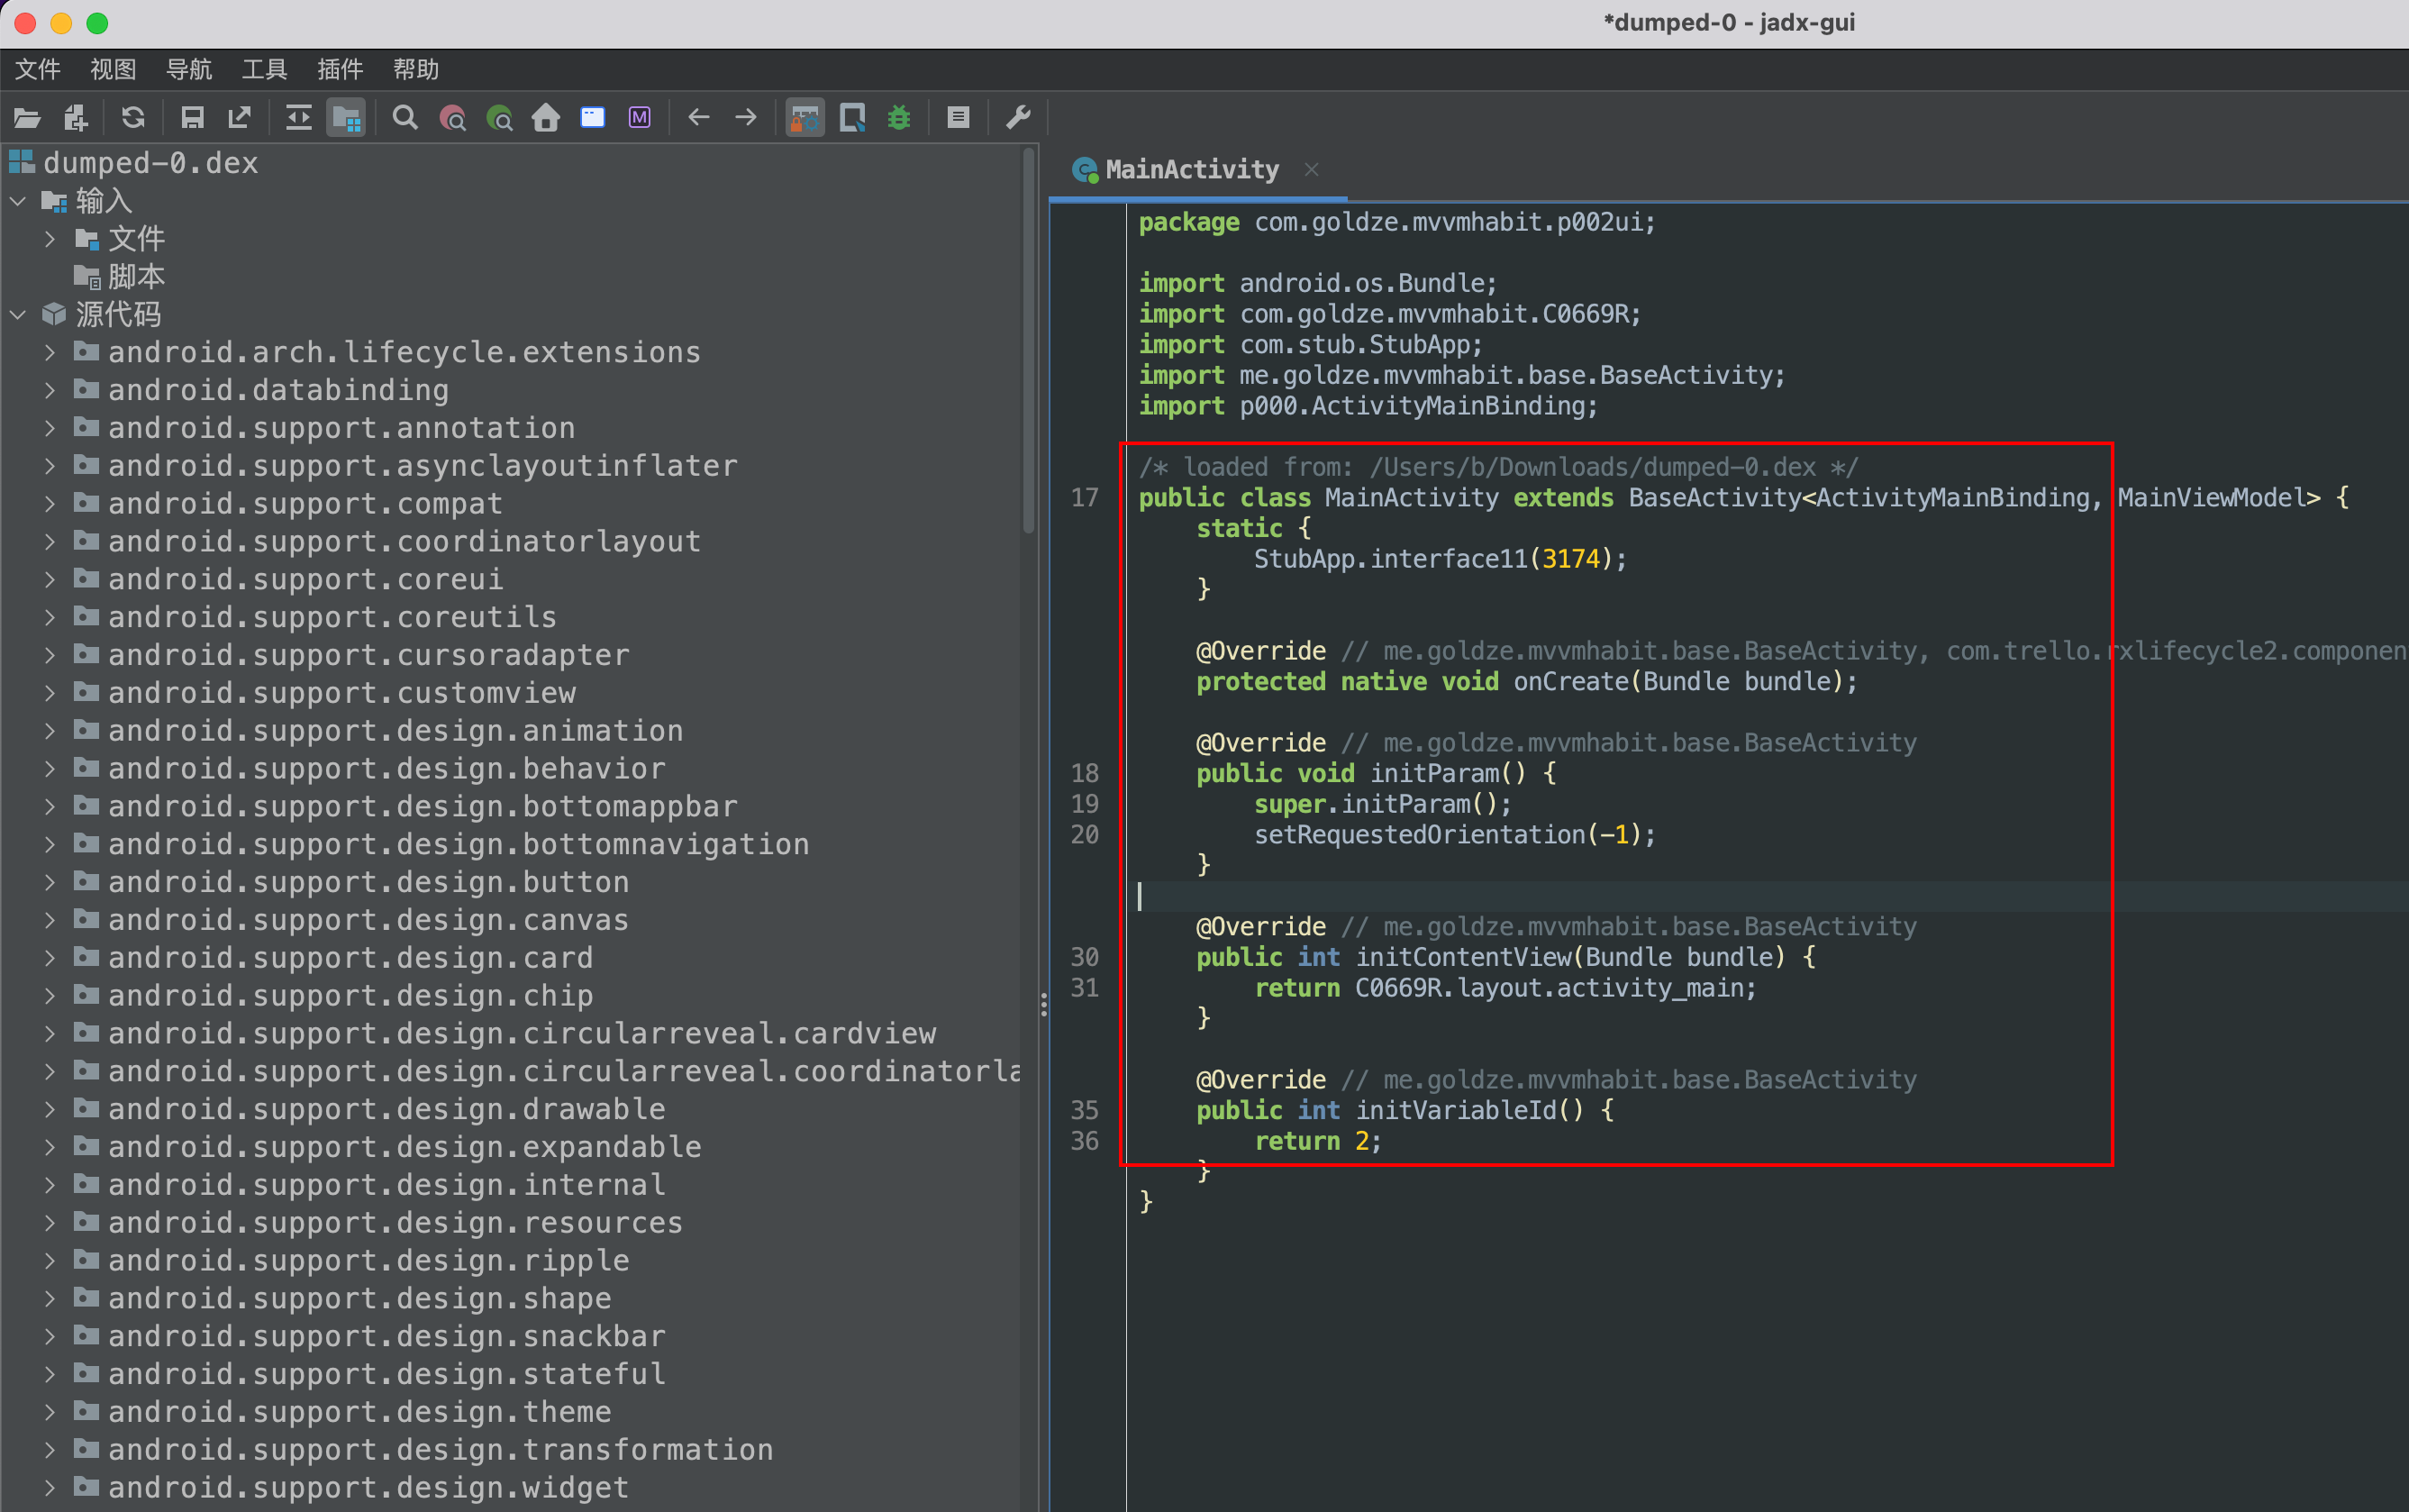Toggle the flatten packages tree button
This screenshot has height=1512, width=2409.
[346, 118]
